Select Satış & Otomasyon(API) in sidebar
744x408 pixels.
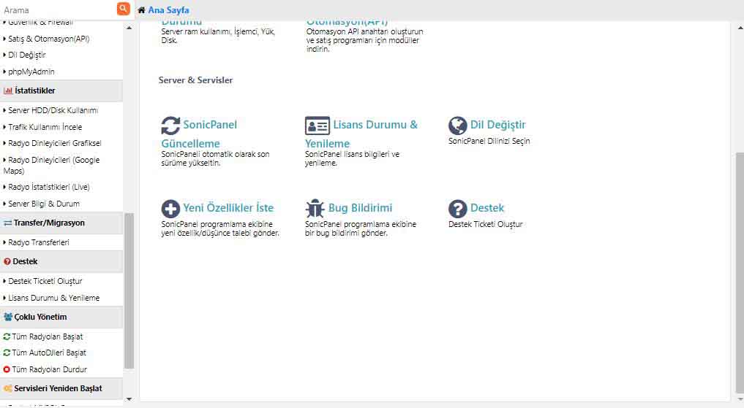[x=48, y=39]
